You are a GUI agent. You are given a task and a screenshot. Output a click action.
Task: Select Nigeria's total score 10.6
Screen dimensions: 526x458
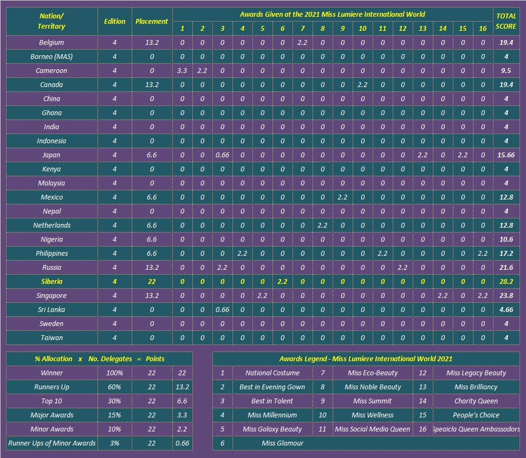(x=506, y=240)
